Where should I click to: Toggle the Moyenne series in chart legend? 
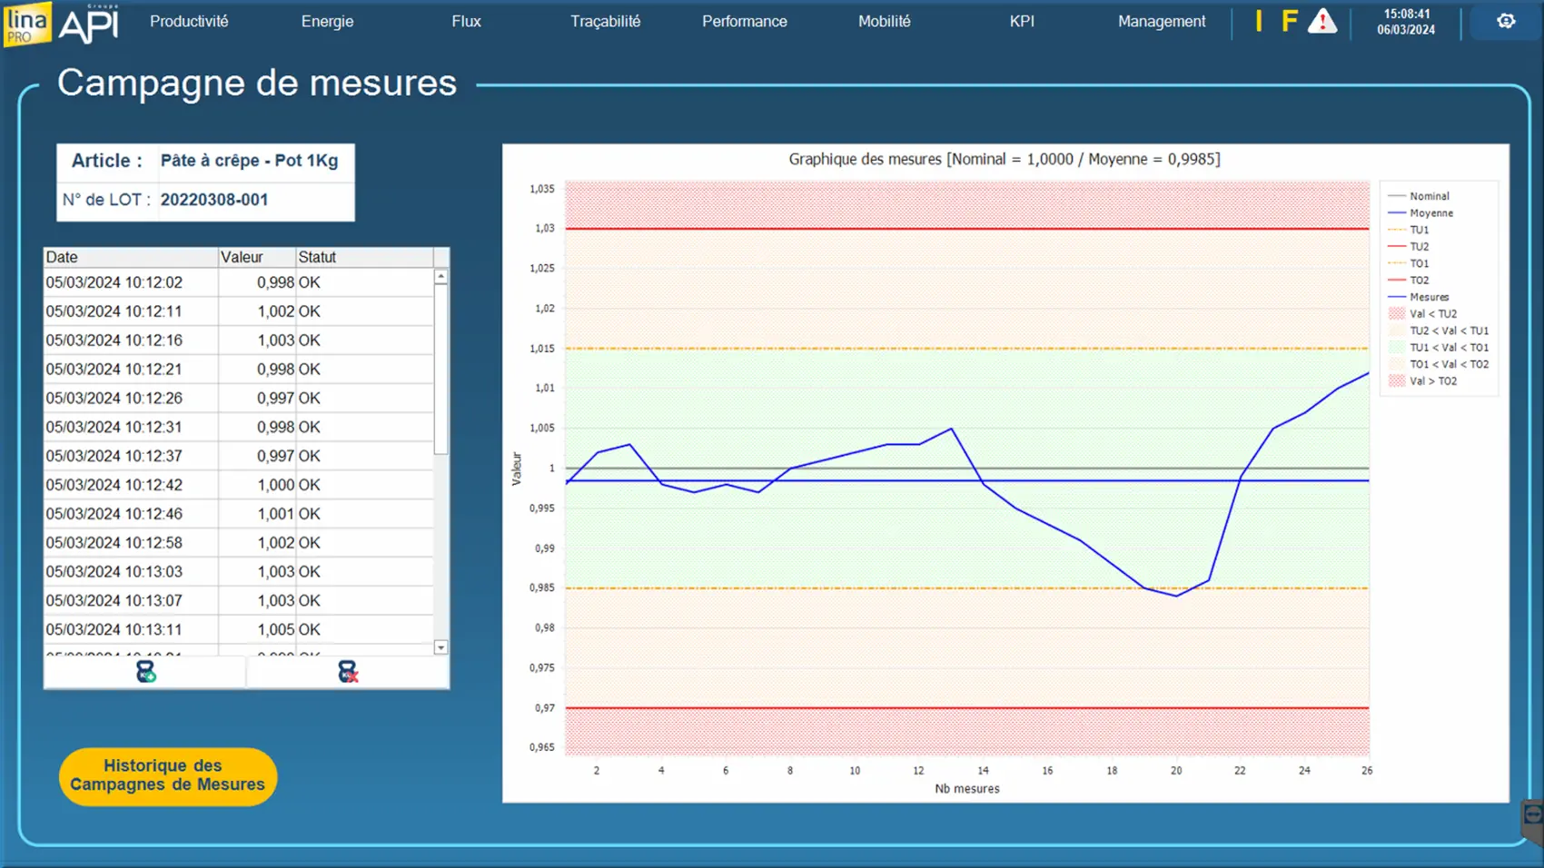1430,213
